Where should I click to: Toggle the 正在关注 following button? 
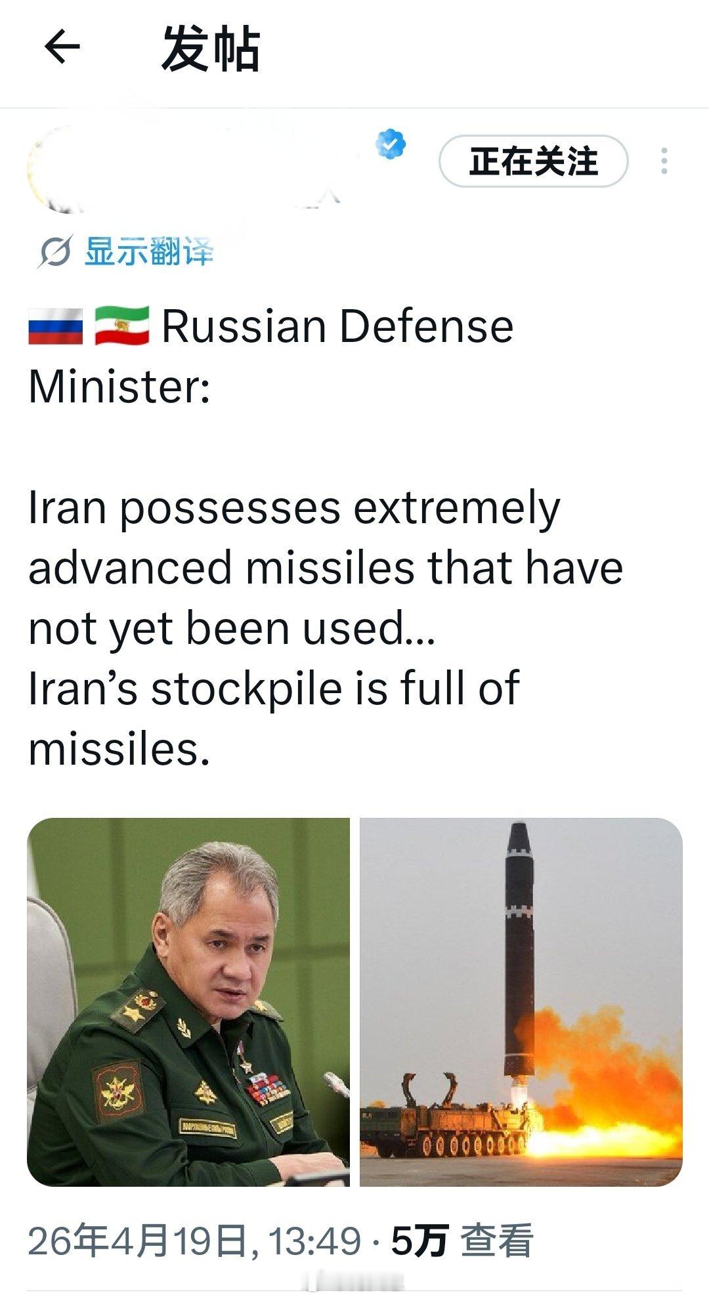coord(533,161)
